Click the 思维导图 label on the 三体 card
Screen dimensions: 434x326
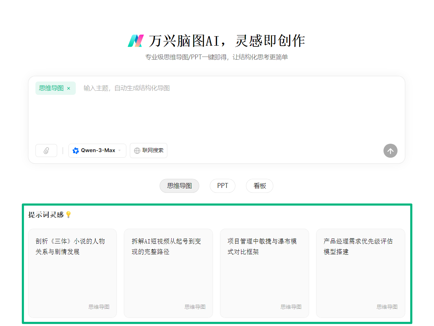[99, 307]
